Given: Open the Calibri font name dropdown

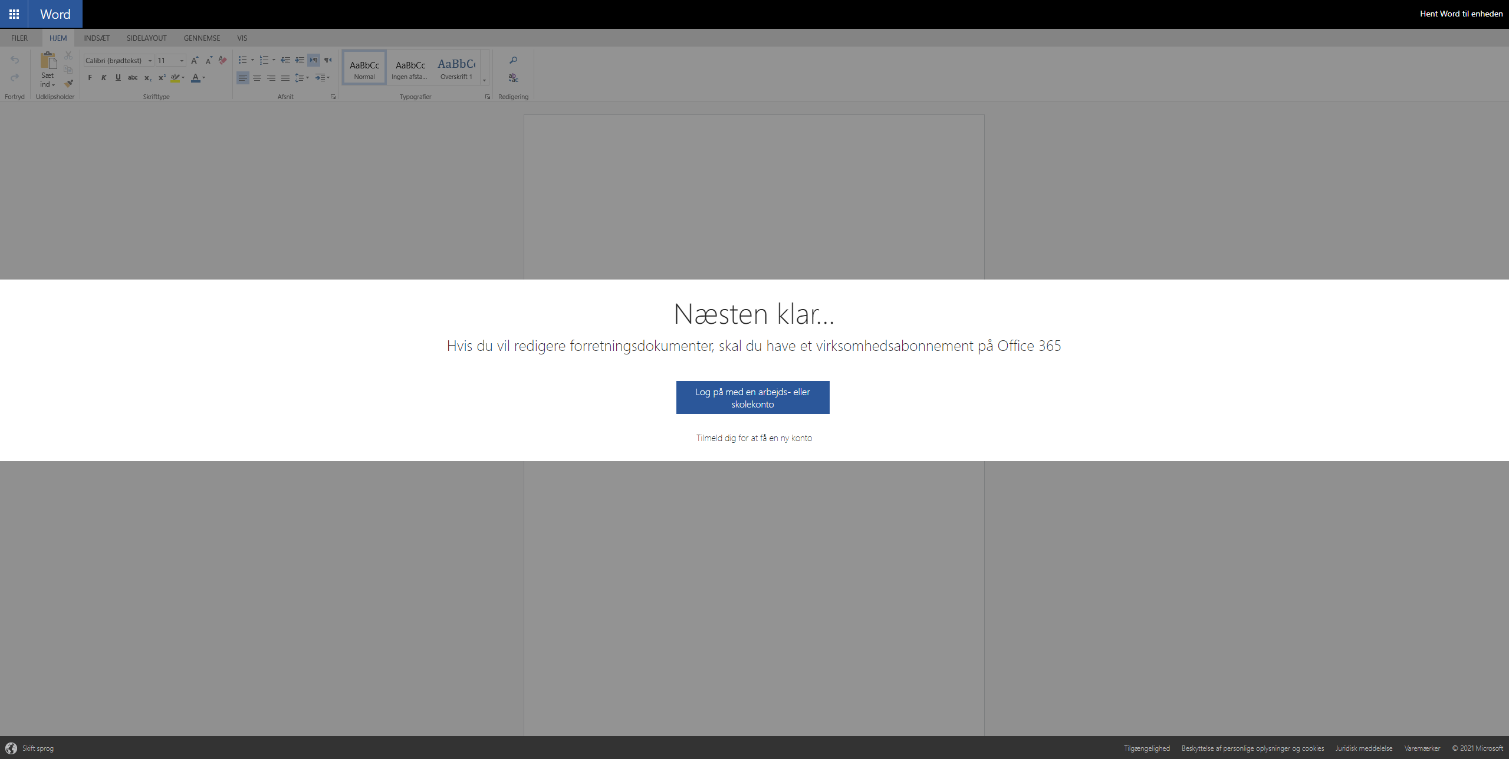Looking at the screenshot, I should pos(150,61).
